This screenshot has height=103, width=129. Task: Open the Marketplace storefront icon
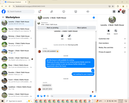point(76,12)
